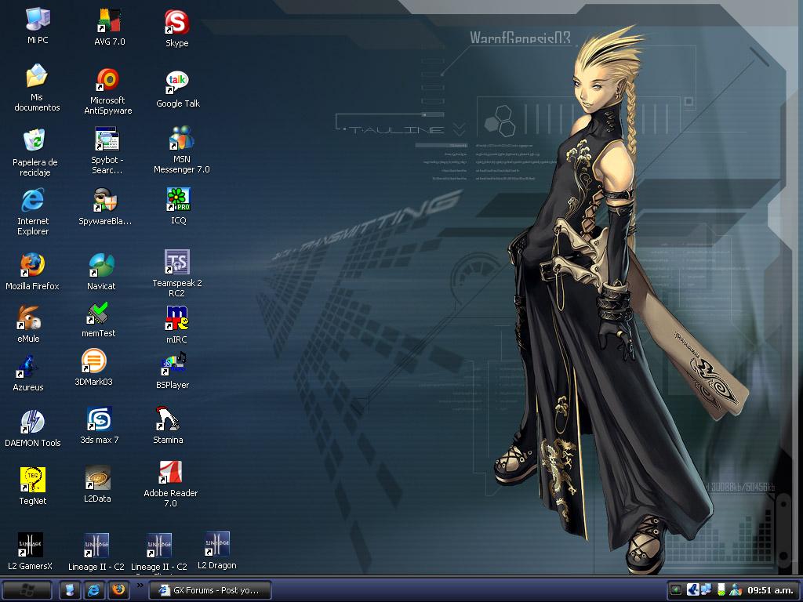This screenshot has height=602, width=803.
Task: Click the MSN Messenger tray icon
Action: 736,590
